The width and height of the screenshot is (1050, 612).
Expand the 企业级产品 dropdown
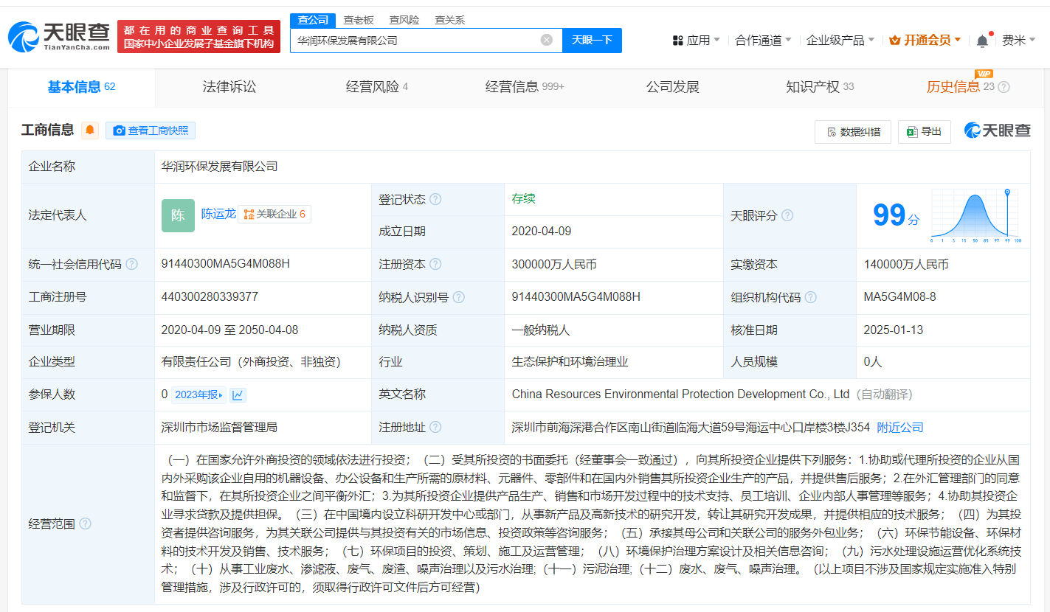840,41
